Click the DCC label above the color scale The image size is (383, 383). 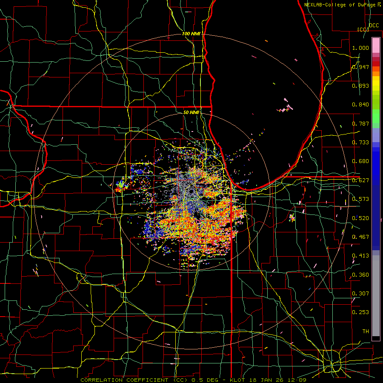374,25
